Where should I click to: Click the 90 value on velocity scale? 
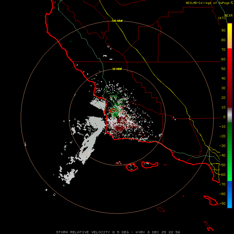pos(223,30)
